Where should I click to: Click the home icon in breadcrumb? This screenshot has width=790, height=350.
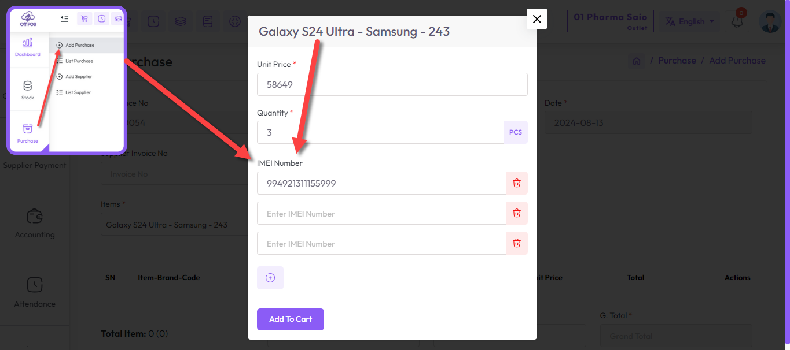(636, 61)
